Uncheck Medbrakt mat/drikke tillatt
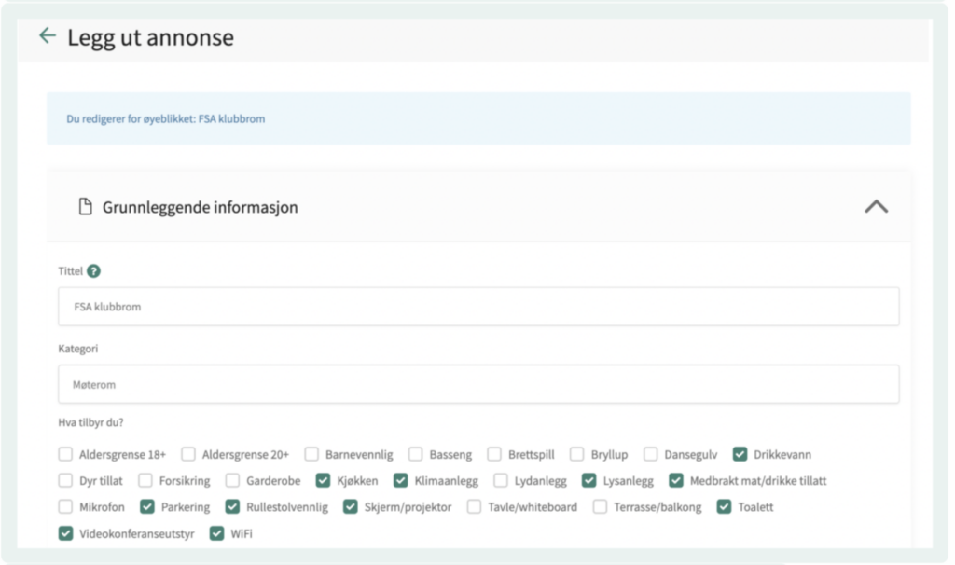This screenshot has width=955, height=565. [676, 481]
